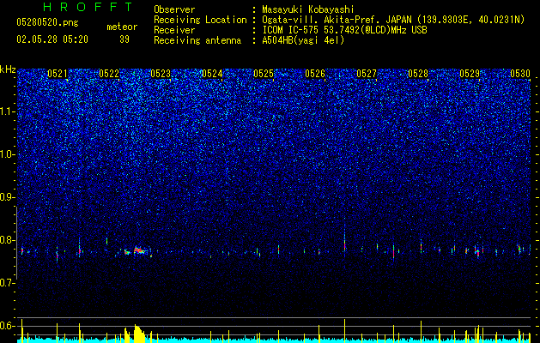Click the 1.0 kHz axis label
The height and width of the screenshot is (343, 540).
[8, 154]
